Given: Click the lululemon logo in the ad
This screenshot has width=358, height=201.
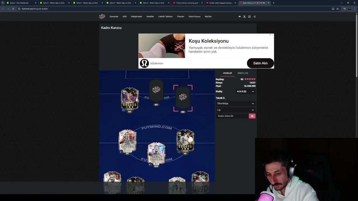Looking at the screenshot, I should (x=144, y=63).
